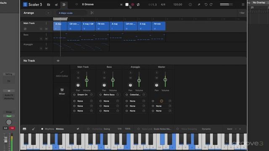
Task: Toggle power for the Dream On instrument
Action: (74, 95)
